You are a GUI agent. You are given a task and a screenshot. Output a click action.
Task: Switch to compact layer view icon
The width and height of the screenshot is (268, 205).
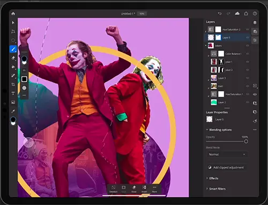coord(255,23)
